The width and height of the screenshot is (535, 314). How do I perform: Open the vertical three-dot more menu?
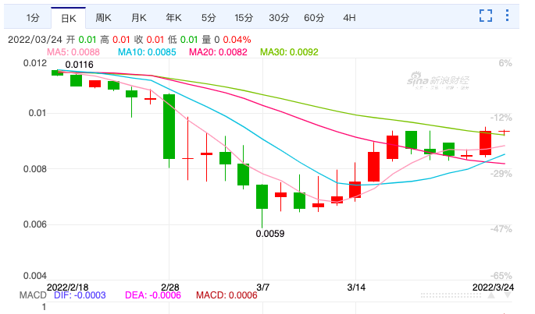point(511,16)
